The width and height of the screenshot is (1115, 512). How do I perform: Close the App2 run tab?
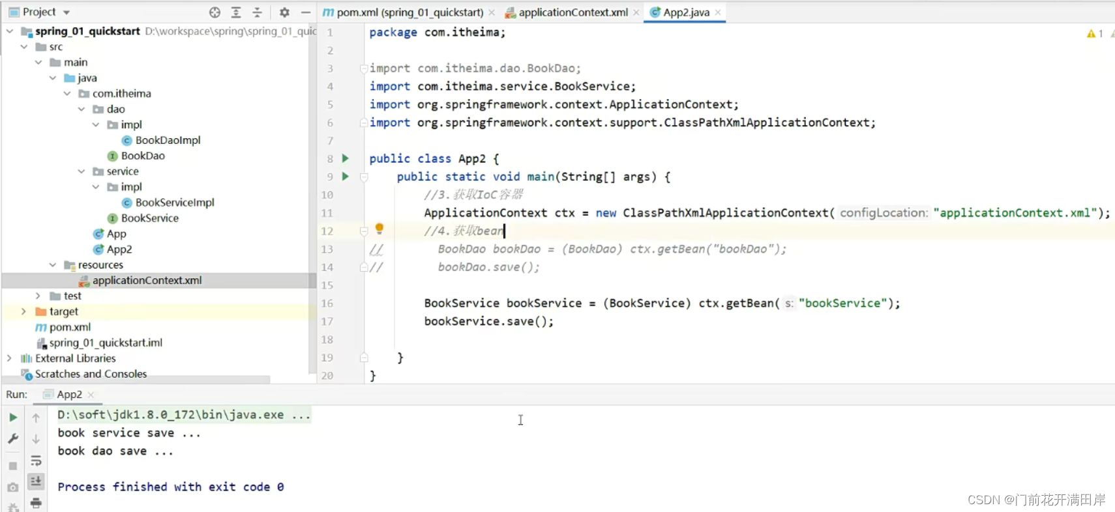[91, 395]
